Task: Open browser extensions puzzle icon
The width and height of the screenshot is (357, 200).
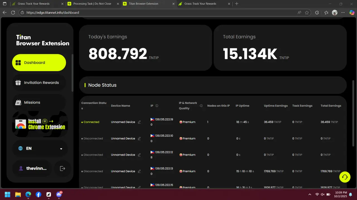Action: tap(317, 12)
